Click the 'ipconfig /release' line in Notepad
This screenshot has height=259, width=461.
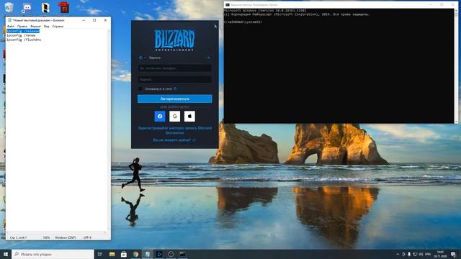tap(23, 31)
